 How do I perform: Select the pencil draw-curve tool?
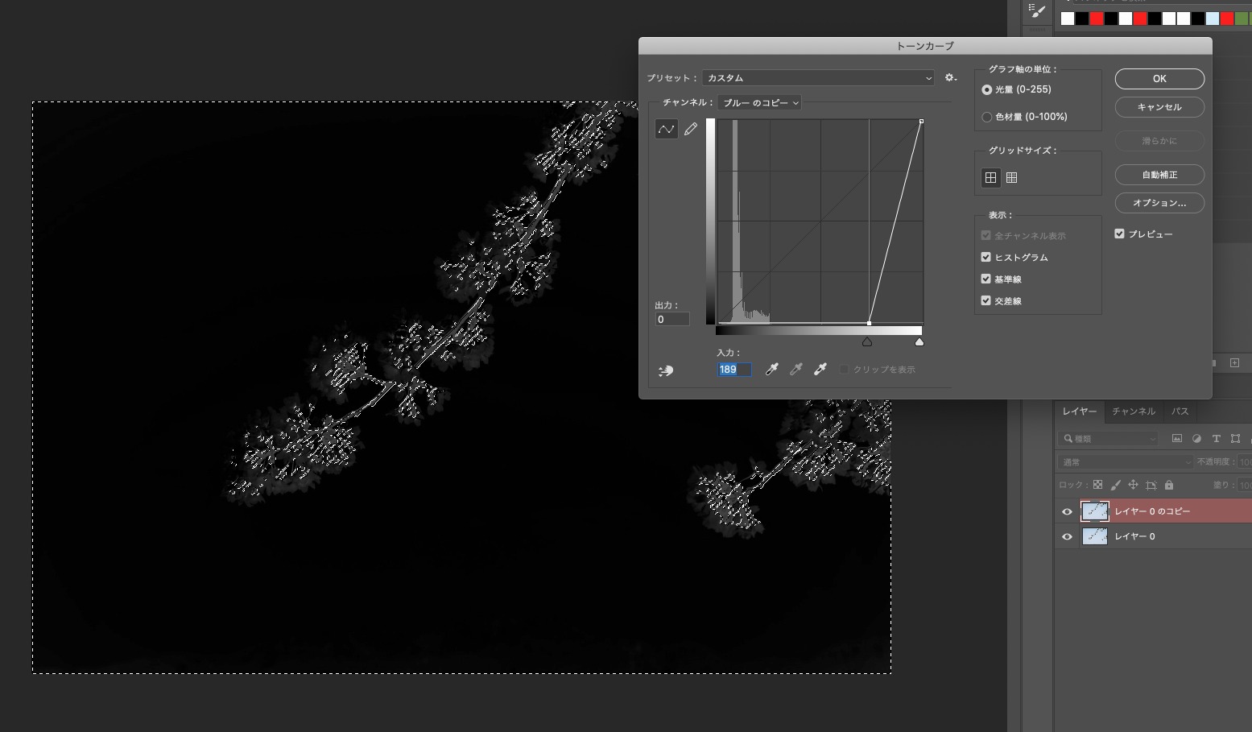click(691, 129)
